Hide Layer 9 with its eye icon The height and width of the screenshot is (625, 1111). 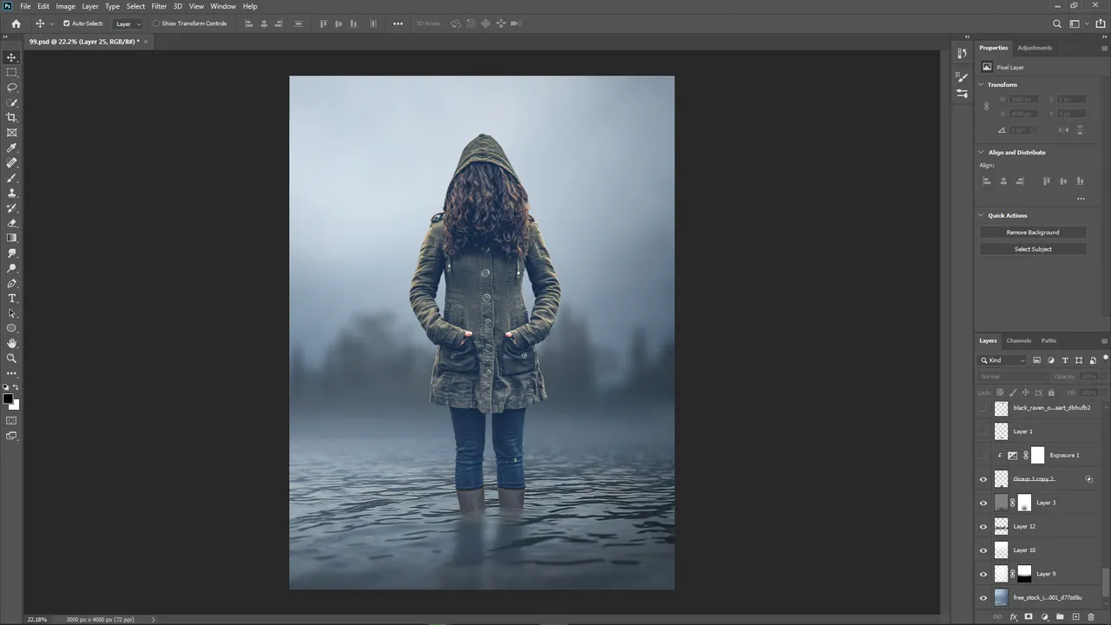coord(983,574)
